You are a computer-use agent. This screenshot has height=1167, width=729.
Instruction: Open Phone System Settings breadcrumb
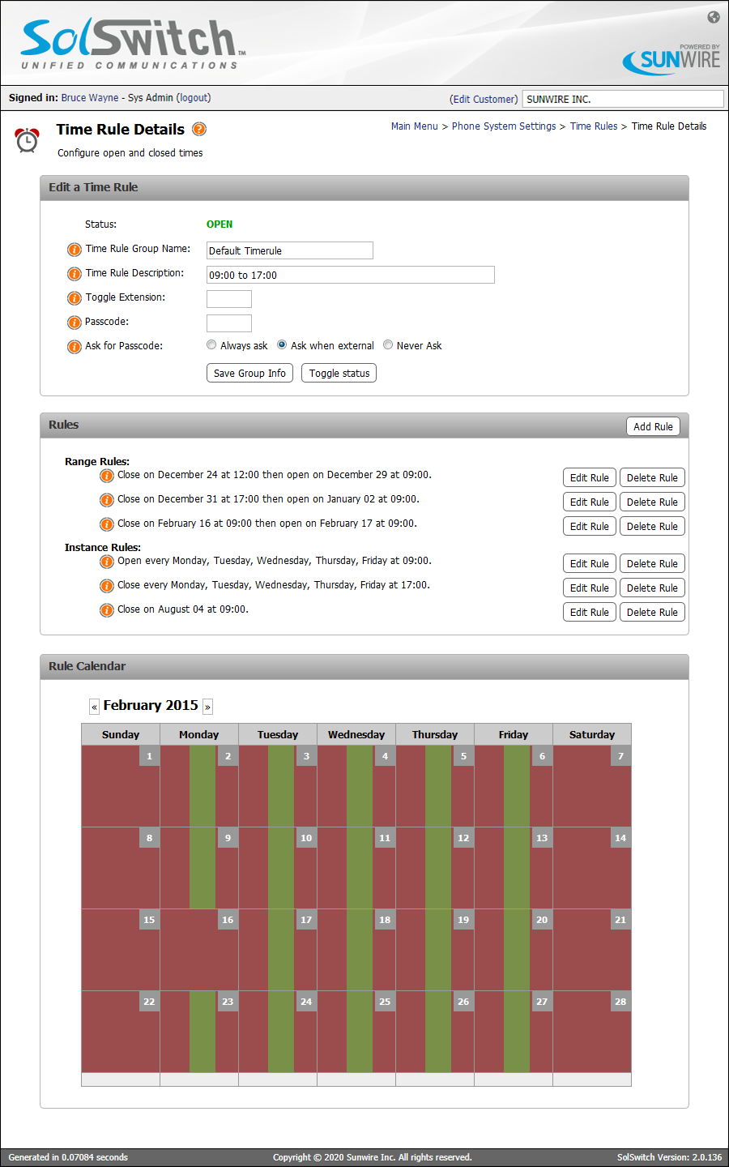click(503, 126)
